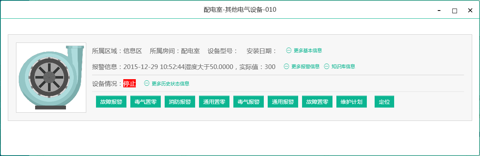Activate the 毒气报警 button
Screen dimensions: 480x156
click(249, 102)
